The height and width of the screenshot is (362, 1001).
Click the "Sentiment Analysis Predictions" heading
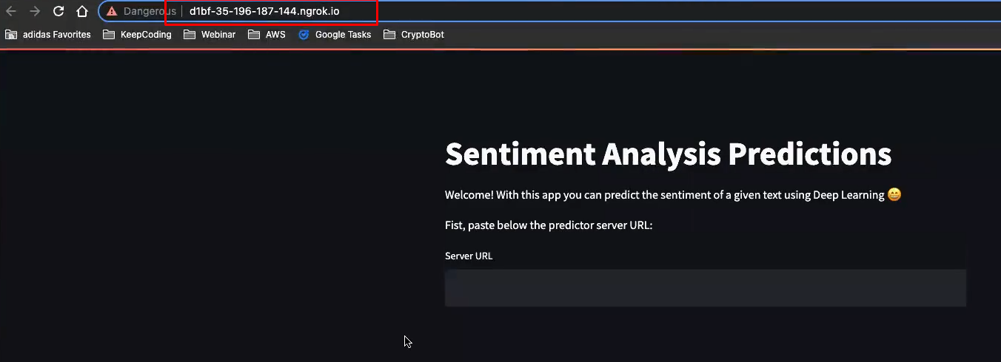pos(668,154)
